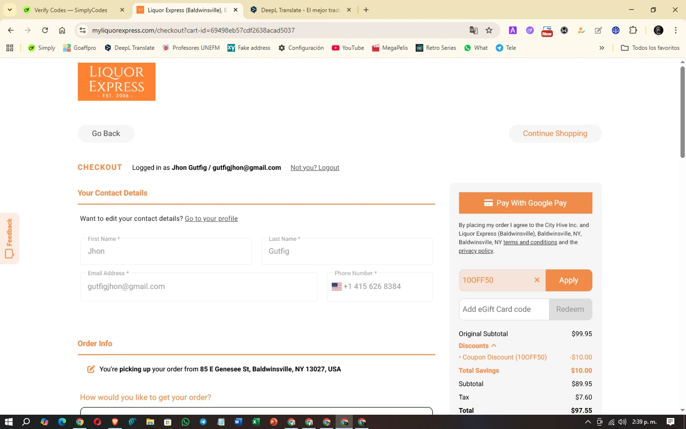Open PowerPoint from the taskbar
Viewport: 686px width, 429px height.
click(273, 422)
